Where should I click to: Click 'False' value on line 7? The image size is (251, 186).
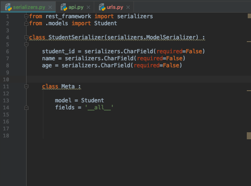pyautogui.click(x=174, y=58)
